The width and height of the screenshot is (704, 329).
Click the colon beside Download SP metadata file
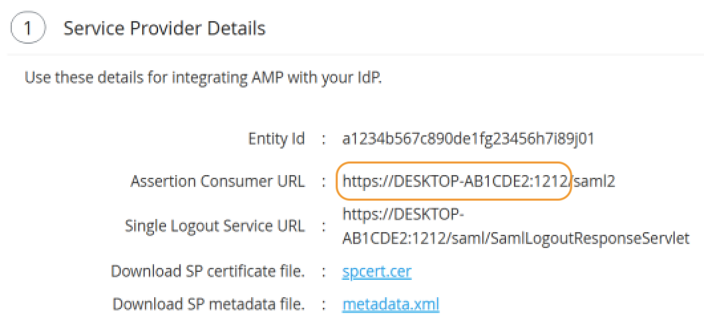click(323, 305)
